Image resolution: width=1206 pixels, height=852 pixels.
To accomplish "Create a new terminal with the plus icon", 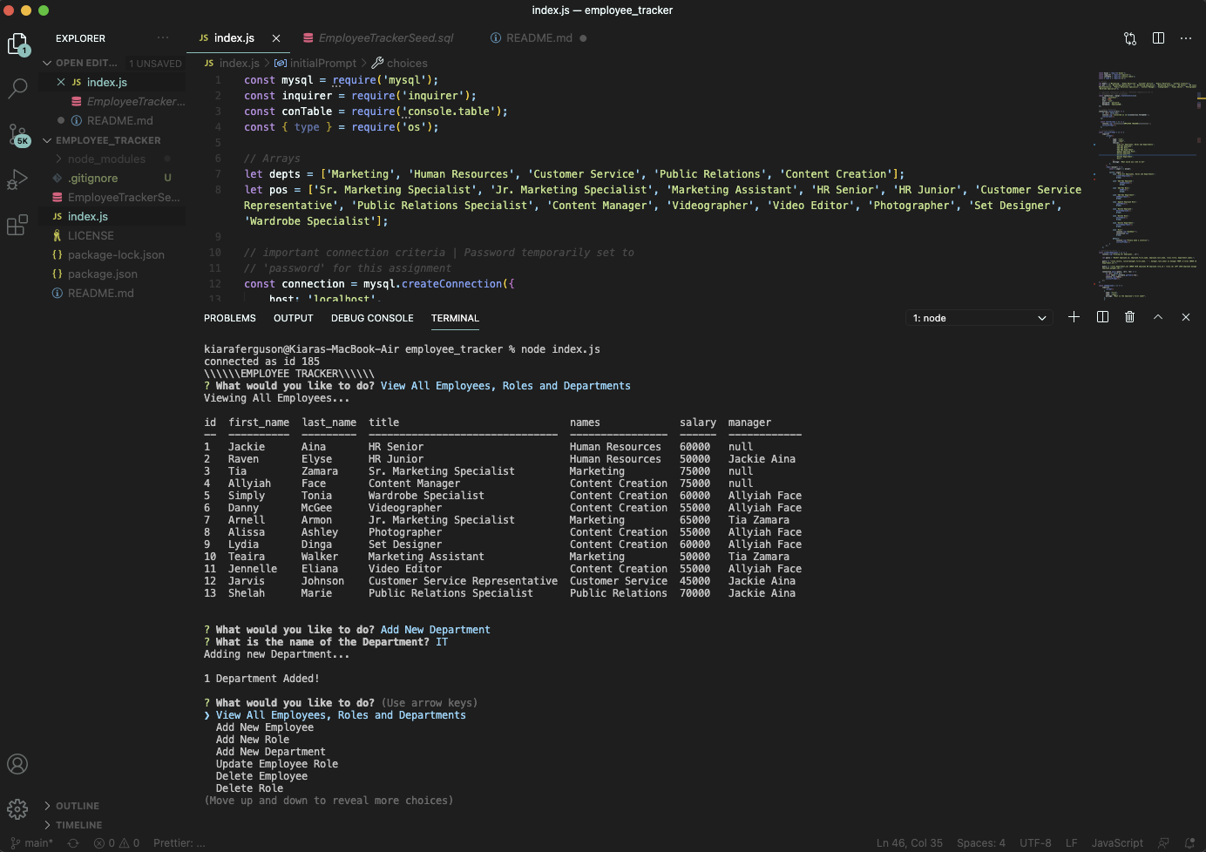I will (x=1074, y=317).
